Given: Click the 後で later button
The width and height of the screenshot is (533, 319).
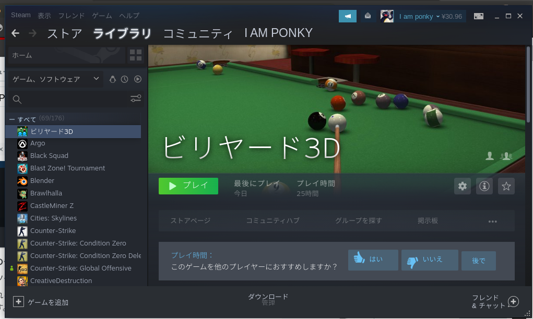Looking at the screenshot, I should [479, 261].
